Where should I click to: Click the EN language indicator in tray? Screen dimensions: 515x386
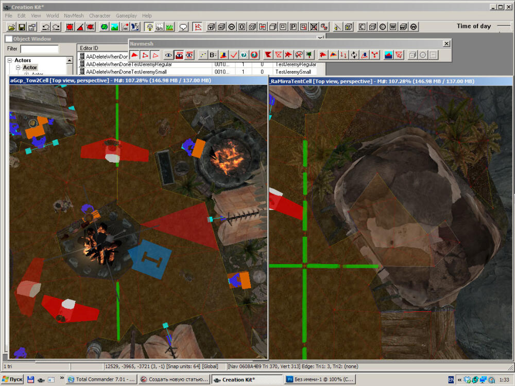[x=451, y=380]
